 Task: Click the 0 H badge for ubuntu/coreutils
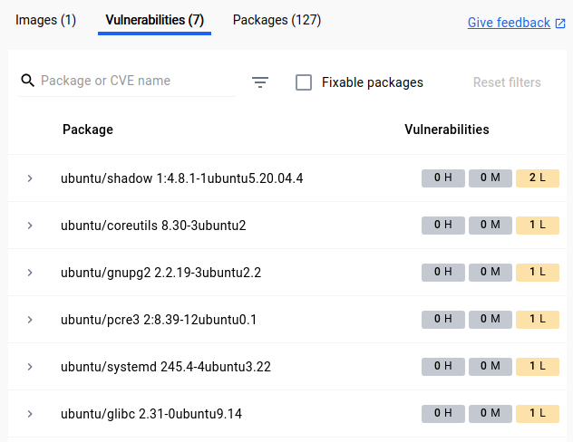[442, 226]
